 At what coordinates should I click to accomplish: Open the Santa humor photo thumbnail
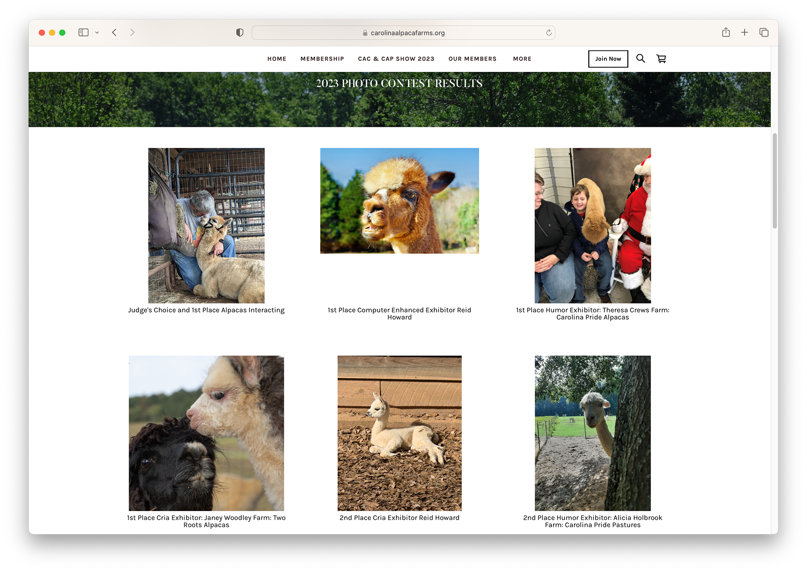tap(593, 225)
